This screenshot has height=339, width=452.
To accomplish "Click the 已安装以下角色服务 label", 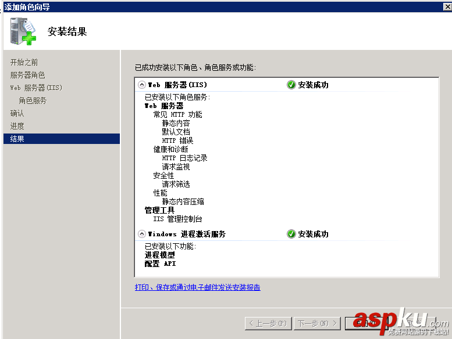I will (x=177, y=97).
